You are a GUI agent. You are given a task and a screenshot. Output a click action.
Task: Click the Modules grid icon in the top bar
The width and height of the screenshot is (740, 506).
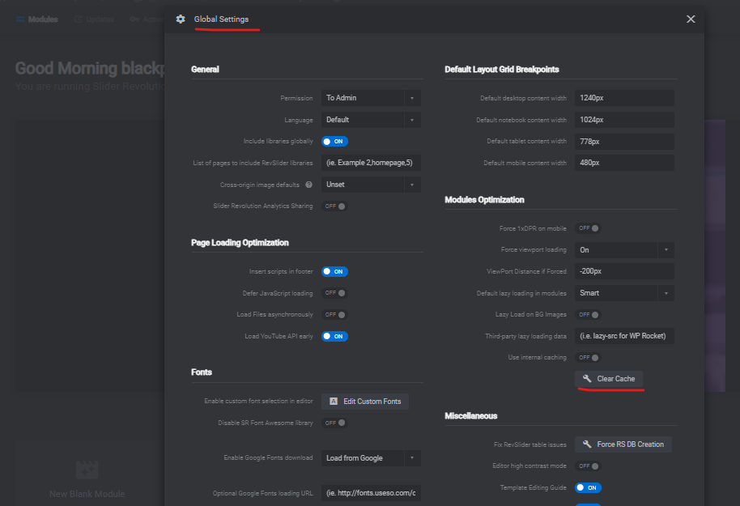pos(20,19)
